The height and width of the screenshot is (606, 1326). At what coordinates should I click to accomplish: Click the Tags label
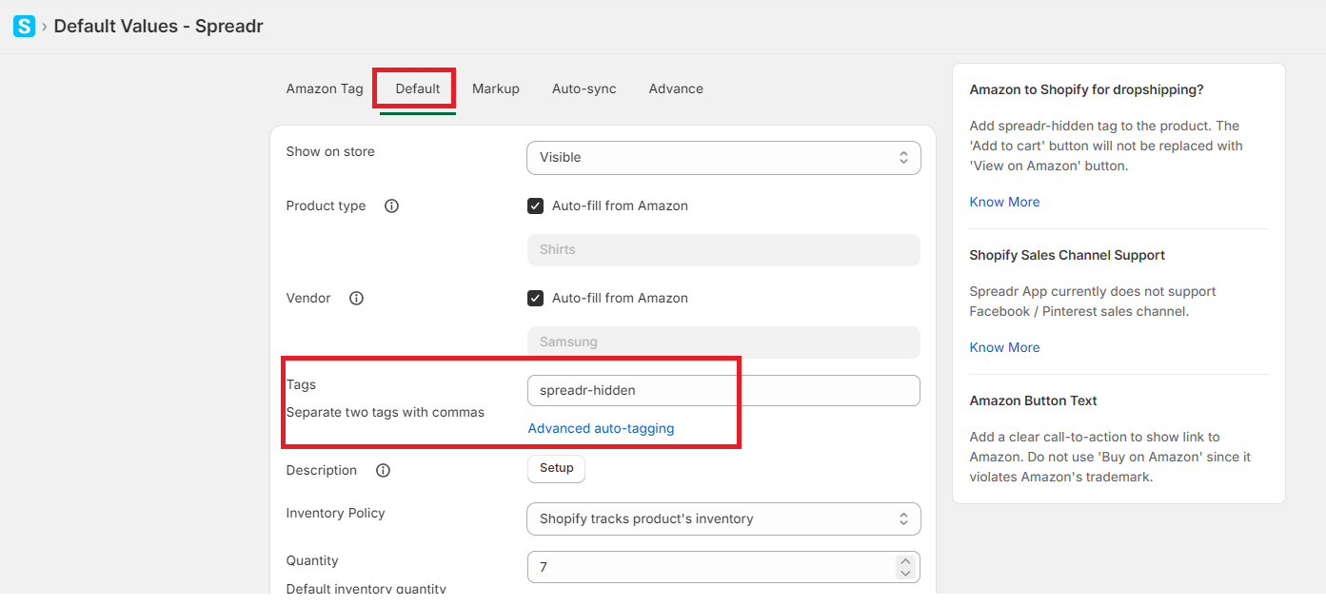coord(301,384)
